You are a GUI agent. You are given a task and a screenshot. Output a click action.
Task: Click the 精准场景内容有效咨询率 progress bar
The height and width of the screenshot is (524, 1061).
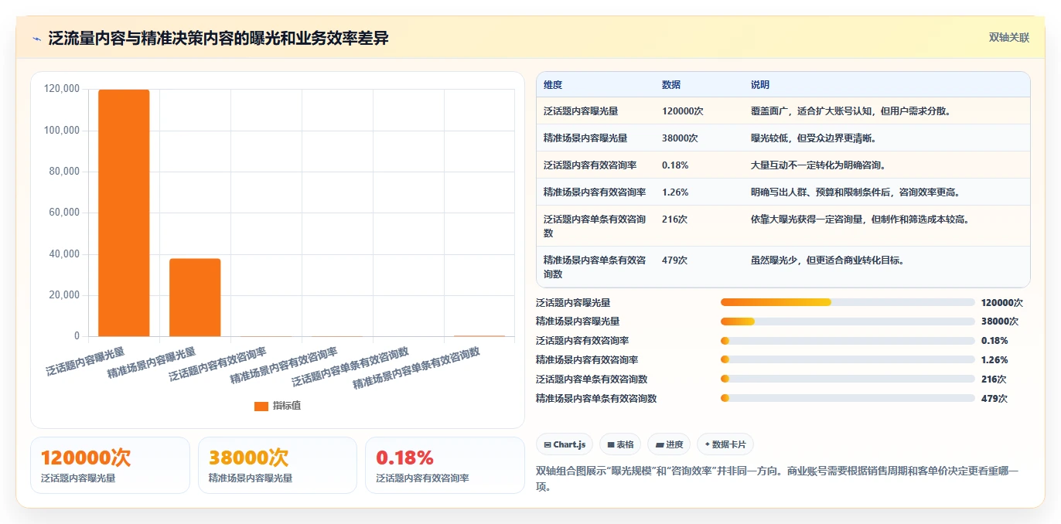848,359
